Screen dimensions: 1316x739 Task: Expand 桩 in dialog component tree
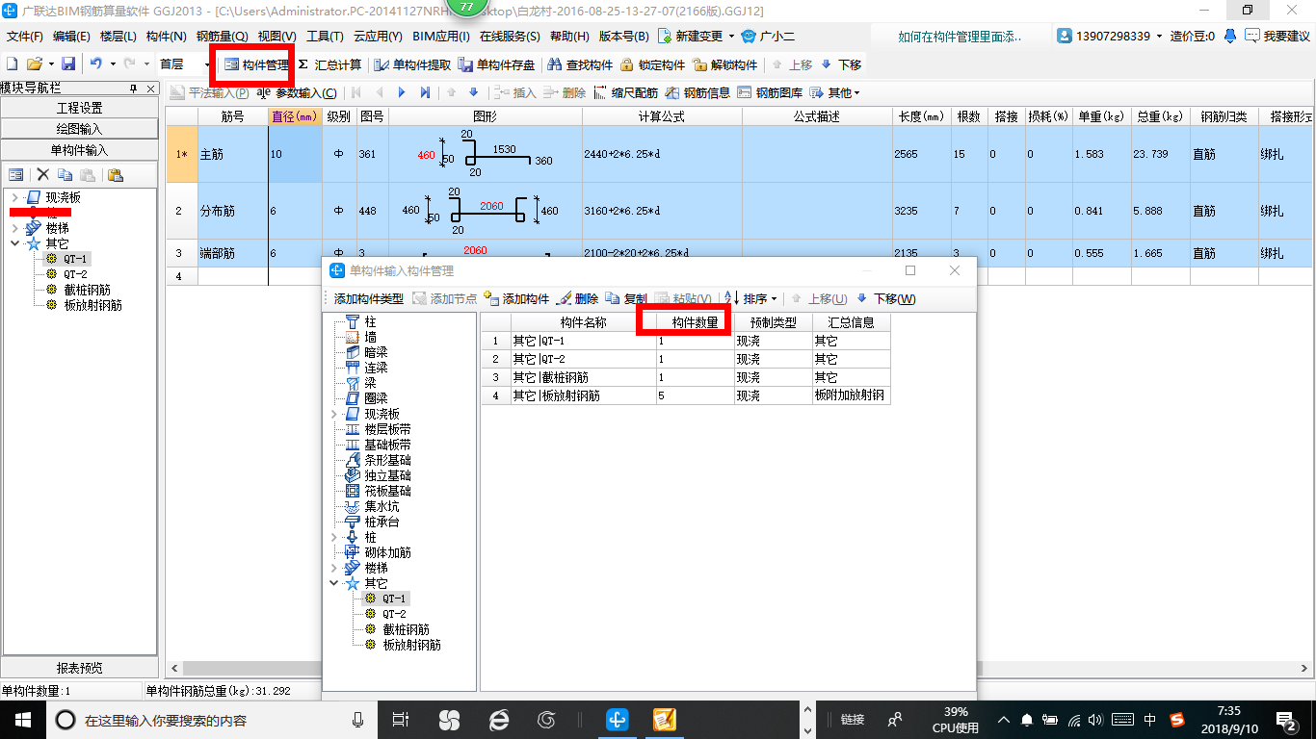tap(335, 537)
